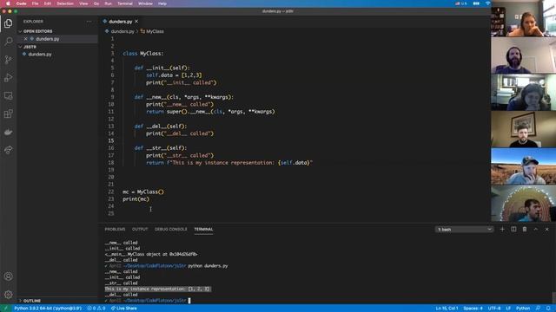Open the Live Share activity bar icon
556x312 pixels.
point(8,150)
